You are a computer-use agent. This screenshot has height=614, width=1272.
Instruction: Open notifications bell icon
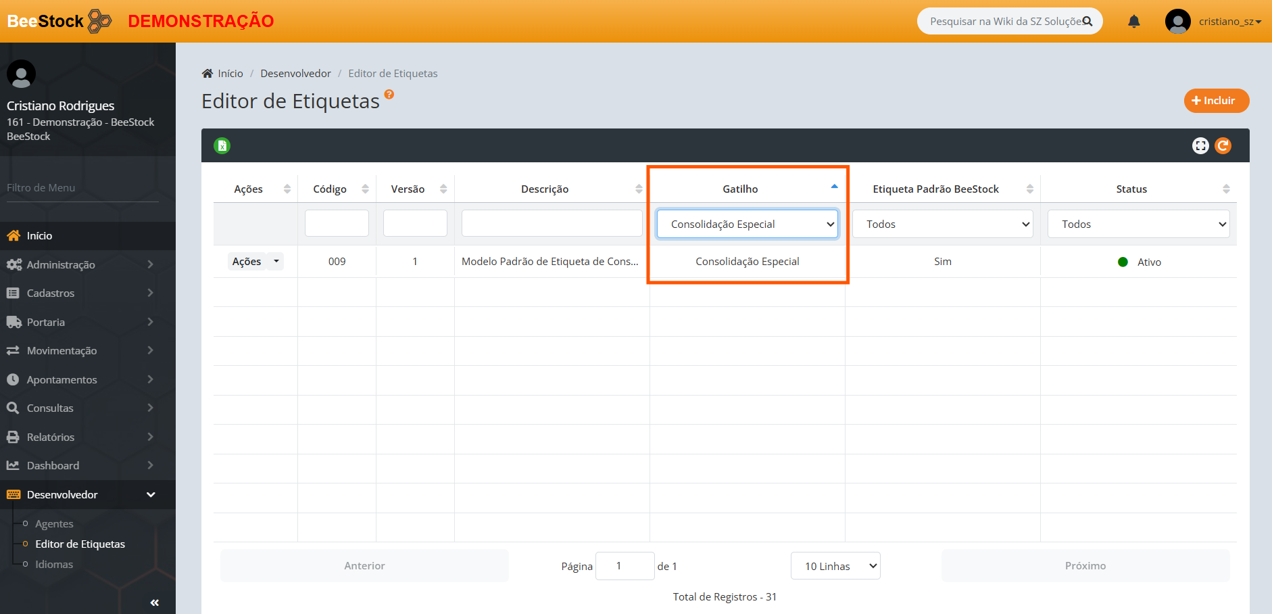pos(1133,22)
